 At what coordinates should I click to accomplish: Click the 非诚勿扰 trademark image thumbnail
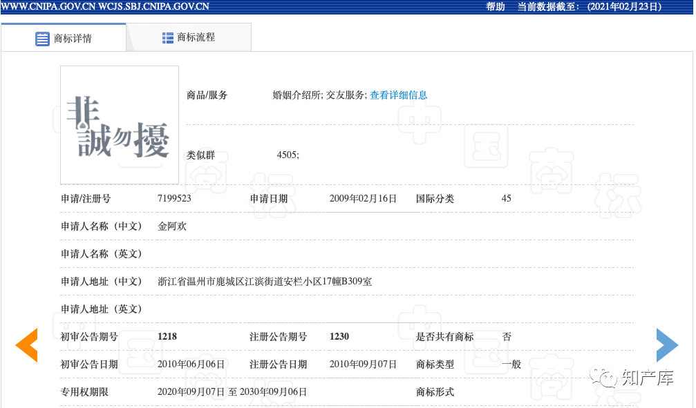point(119,125)
